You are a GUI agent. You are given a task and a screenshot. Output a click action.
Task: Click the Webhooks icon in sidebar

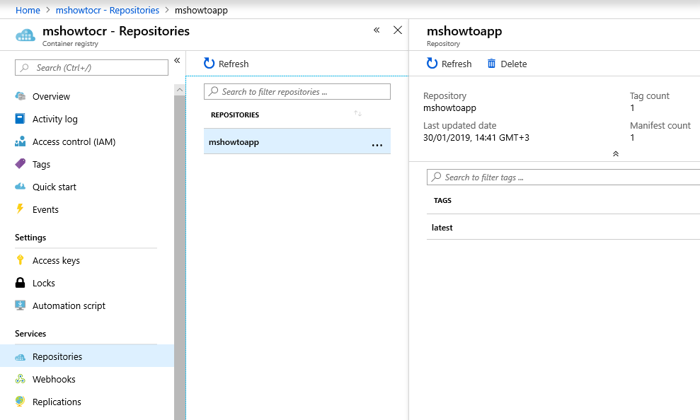(x=20, y=379)
